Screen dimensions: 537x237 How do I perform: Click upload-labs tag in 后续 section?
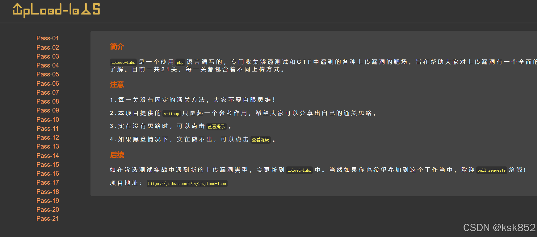coord(299,170)
